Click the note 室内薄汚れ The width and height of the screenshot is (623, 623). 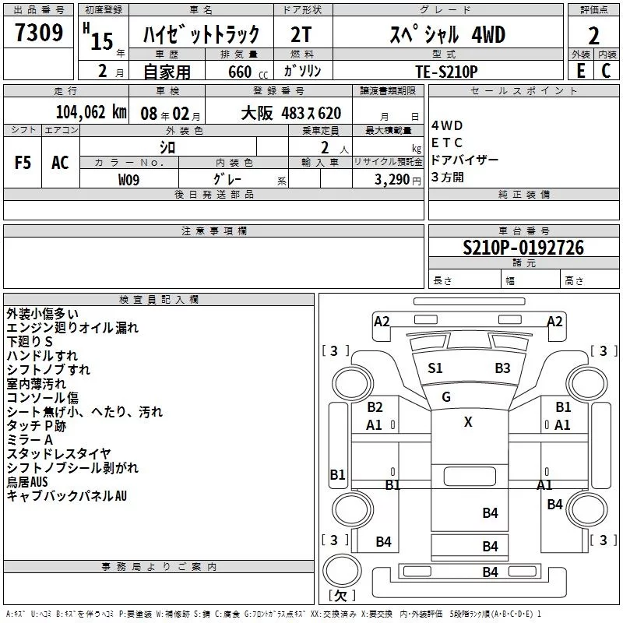[36, 384]
